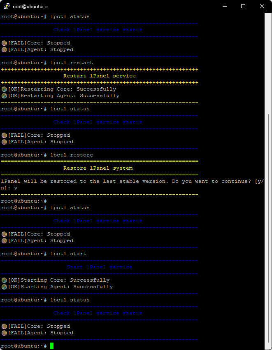This screenshot has height=350, width=272.
Task: Click the topmost FAIL icon beside Core
Action: 4,43
